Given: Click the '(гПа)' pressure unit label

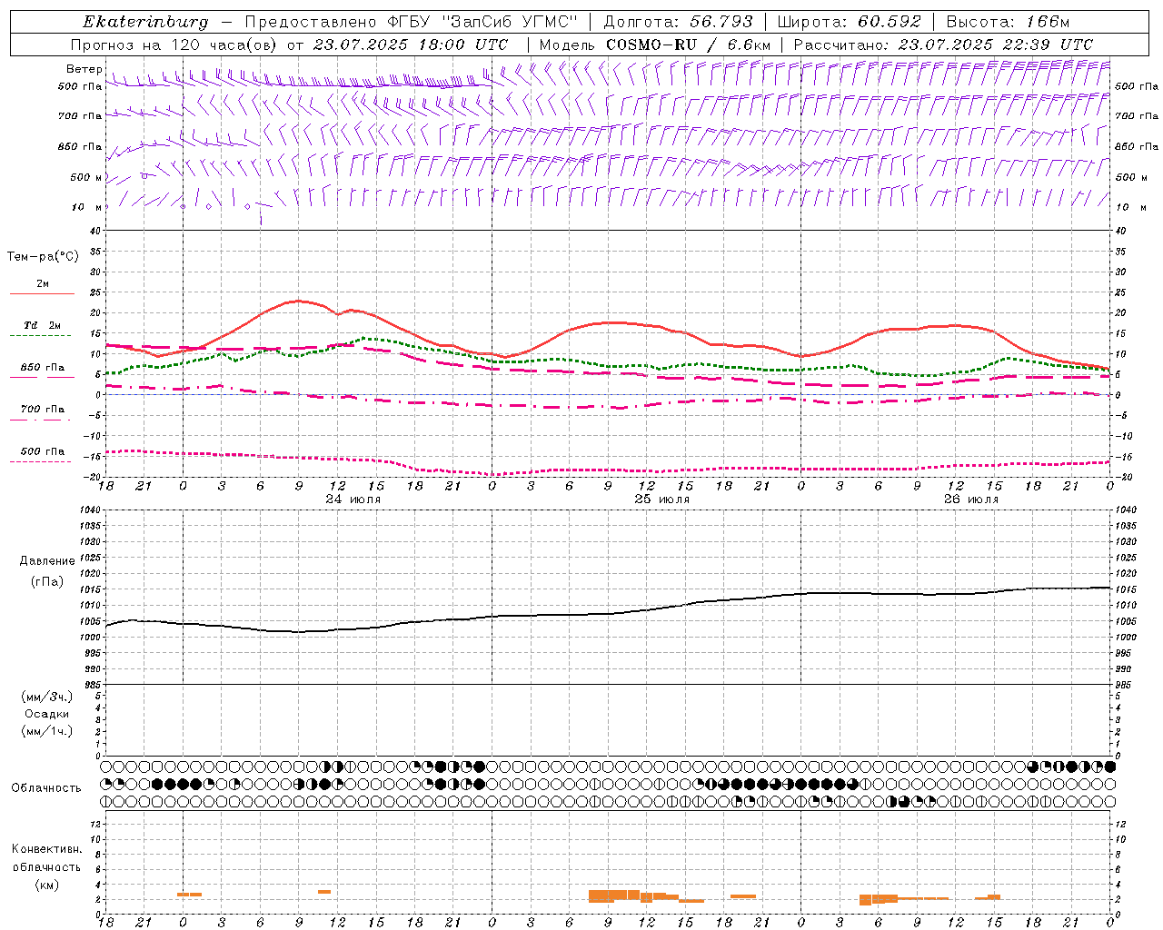Looking at the screenshot, I should [x=47, y=581].
